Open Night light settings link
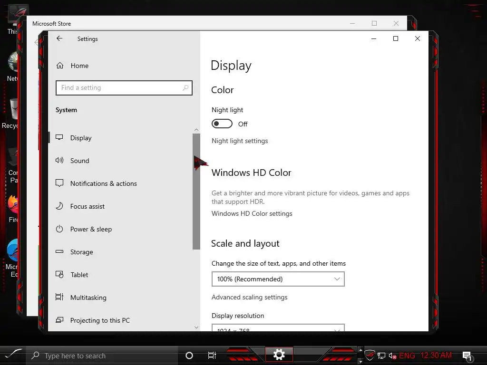This screenshot has width=487, height=365. pos(240,141)
